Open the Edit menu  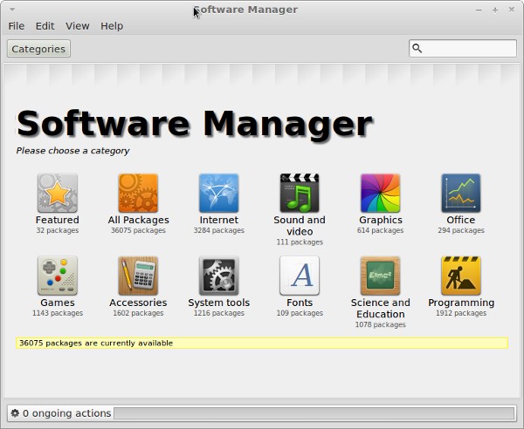[45, 26]
